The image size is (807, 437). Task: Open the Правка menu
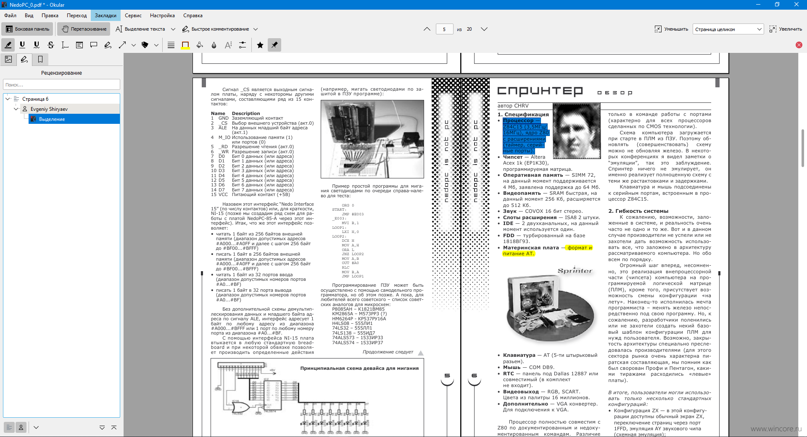tap(50, 16)
